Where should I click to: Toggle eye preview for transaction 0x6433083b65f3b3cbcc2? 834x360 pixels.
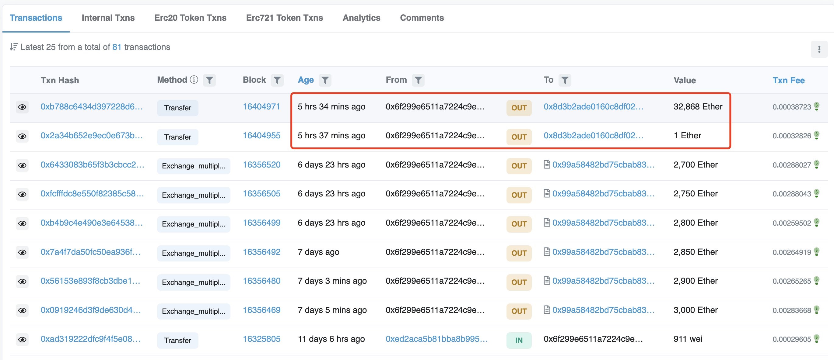pos(22,165)
